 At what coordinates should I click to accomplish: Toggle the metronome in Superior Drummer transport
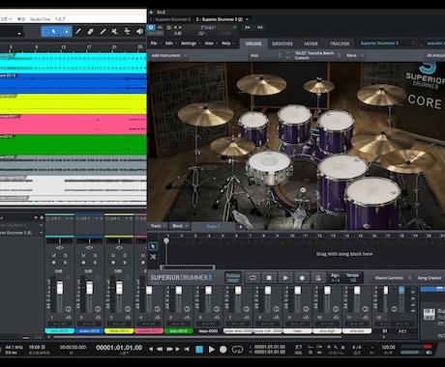[318, 278]
